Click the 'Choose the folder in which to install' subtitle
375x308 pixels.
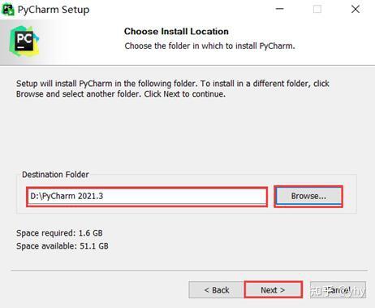click(209, 46)
